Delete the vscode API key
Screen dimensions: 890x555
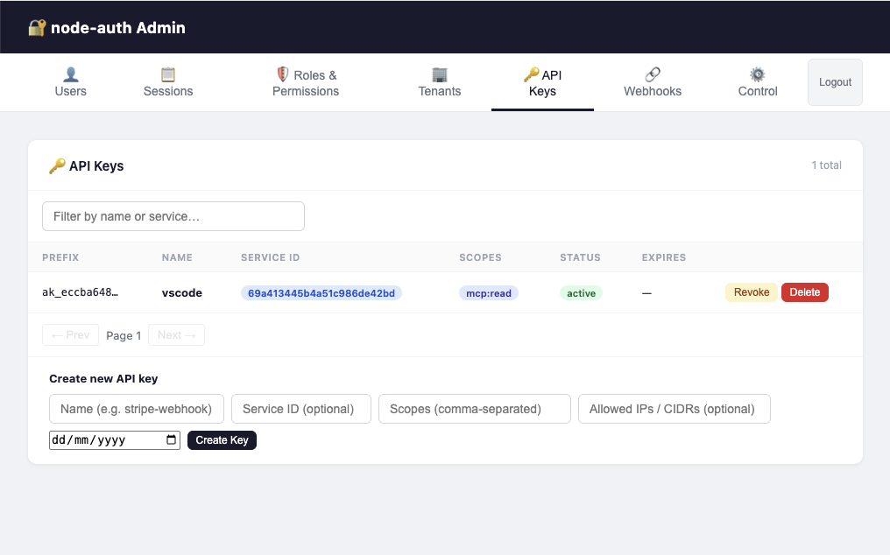tap(804, 292)
